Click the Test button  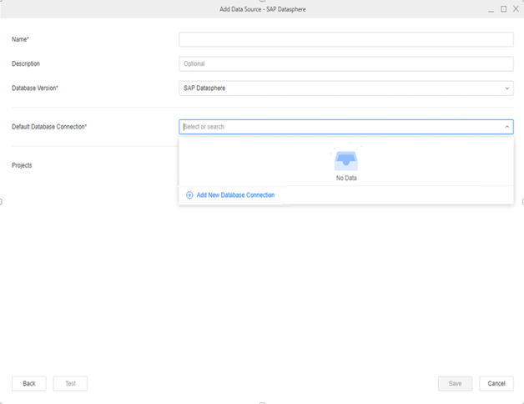tap(70, 383)
